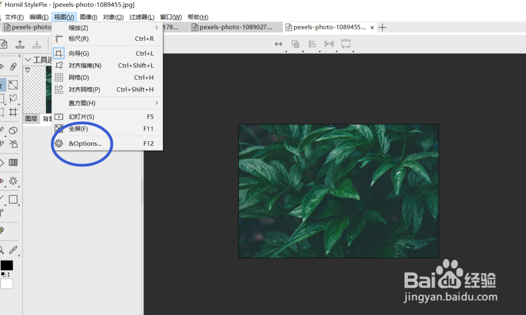Toggle 网格(D) grid display option
Viewport: 526px width, 315px height.
coord(107,77)
